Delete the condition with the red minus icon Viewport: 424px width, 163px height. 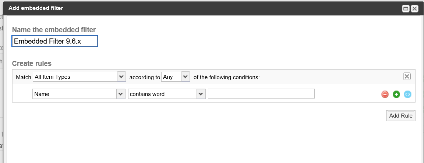pyautogui.click(x=385, y=95)
